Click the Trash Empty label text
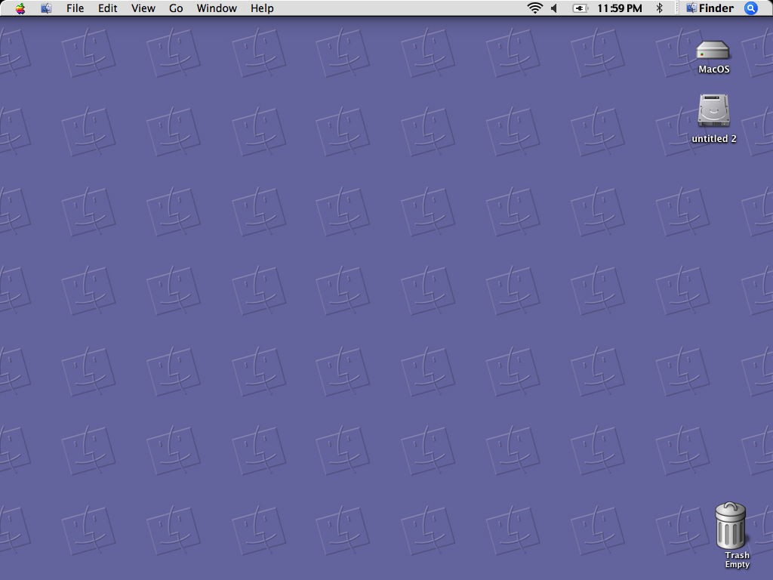This screenshot has width=773, height=580. tap(737, 560)
